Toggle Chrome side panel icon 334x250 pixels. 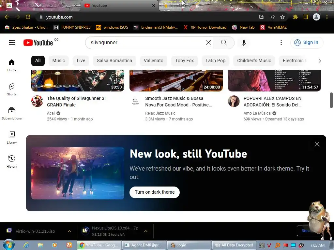point(306,17)
